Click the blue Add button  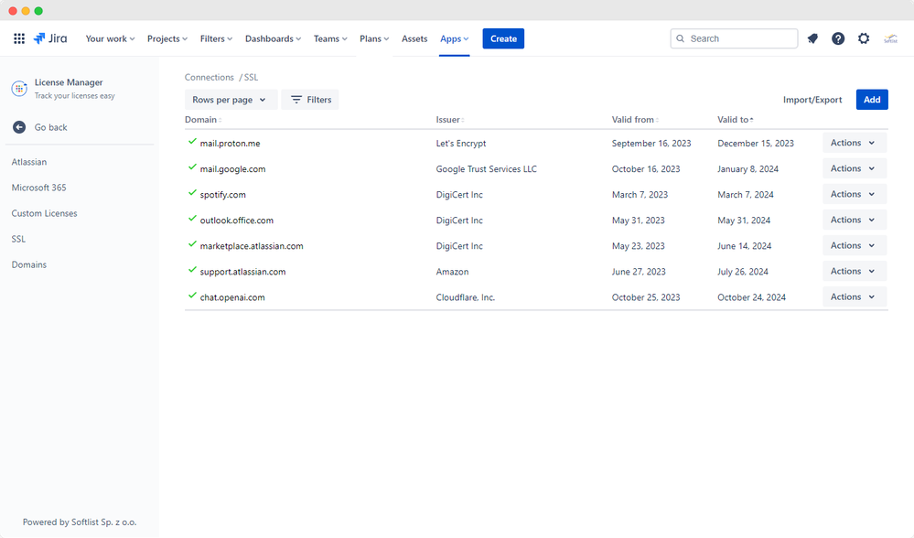point(872,100)
